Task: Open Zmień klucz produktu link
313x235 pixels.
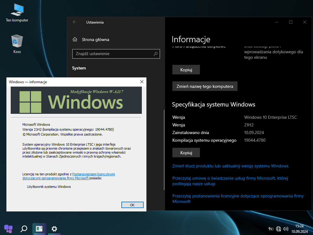Action: point(230,166)
